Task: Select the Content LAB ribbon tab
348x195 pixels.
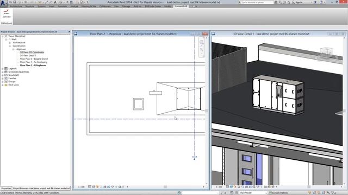Action: (x=181, y=6)
